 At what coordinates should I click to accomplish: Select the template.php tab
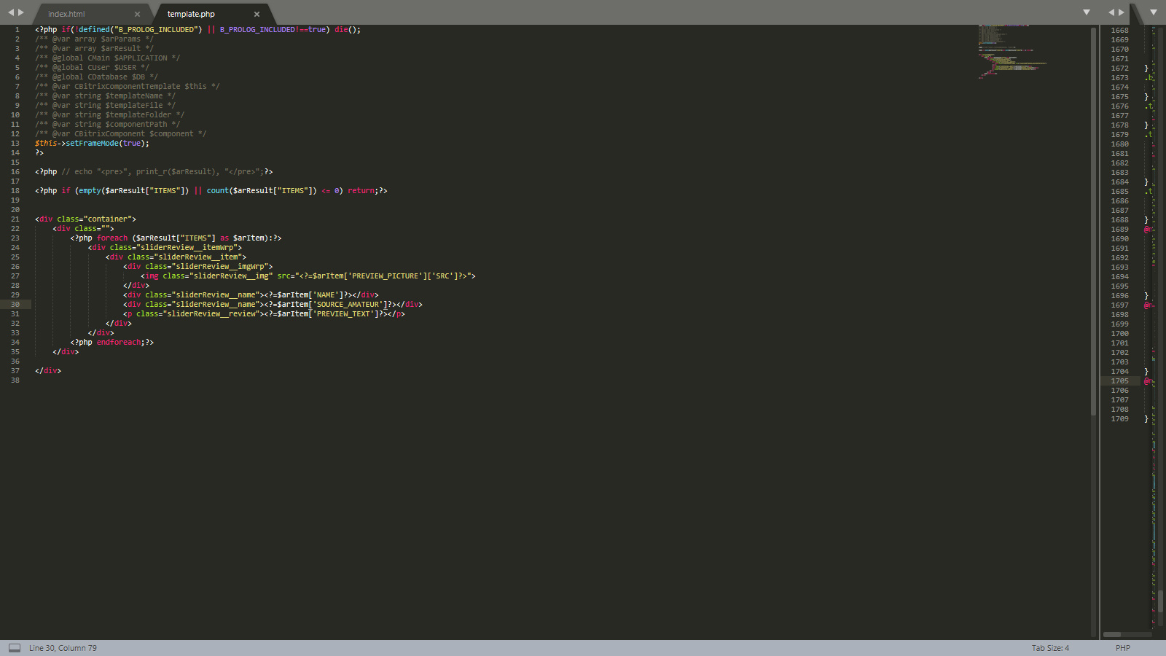click(191, 14)
